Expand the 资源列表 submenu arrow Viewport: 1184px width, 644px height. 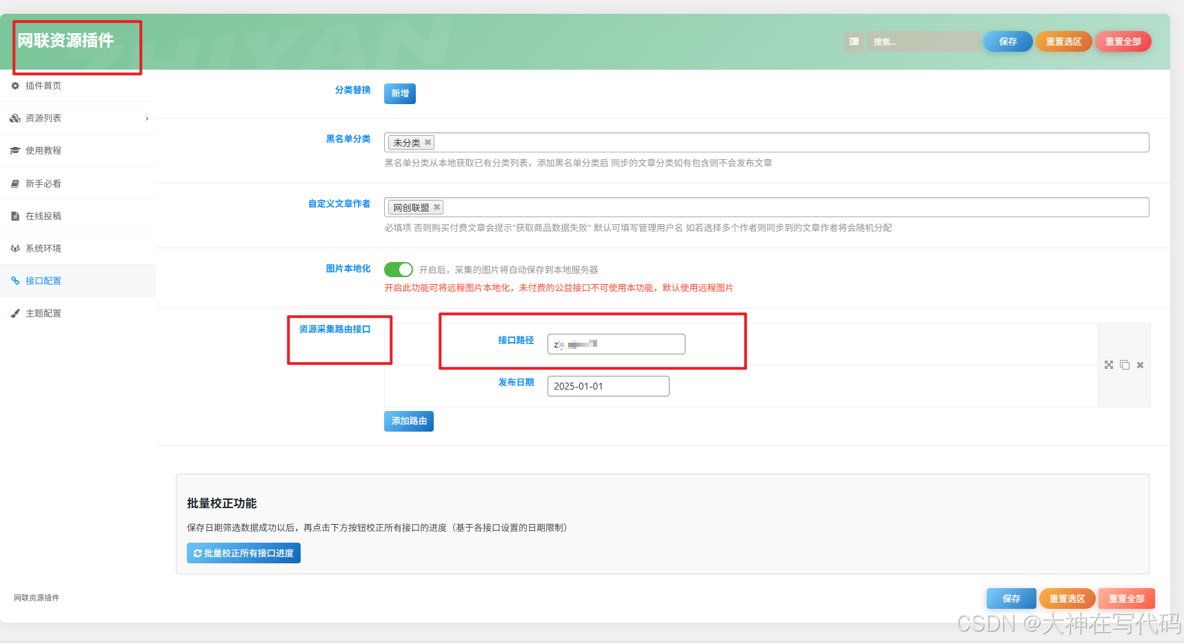[147, 119]
